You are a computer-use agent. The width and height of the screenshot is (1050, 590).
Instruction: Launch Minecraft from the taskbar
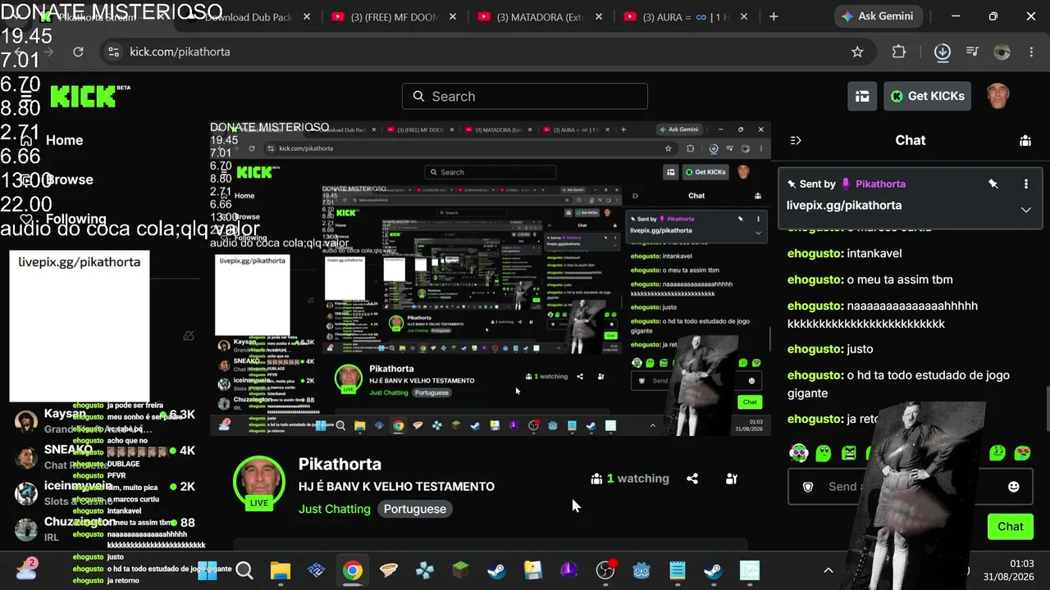click(461, 570)
